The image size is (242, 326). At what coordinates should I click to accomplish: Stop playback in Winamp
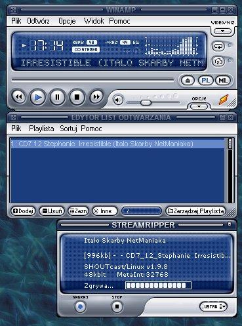pyautogui.click(x=77, y=97)
